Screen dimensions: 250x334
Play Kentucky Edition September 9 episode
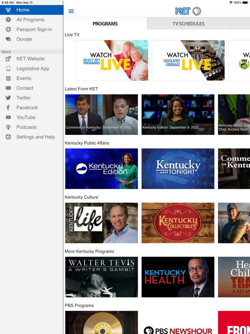pyautogui.click(x=178, y=115)
